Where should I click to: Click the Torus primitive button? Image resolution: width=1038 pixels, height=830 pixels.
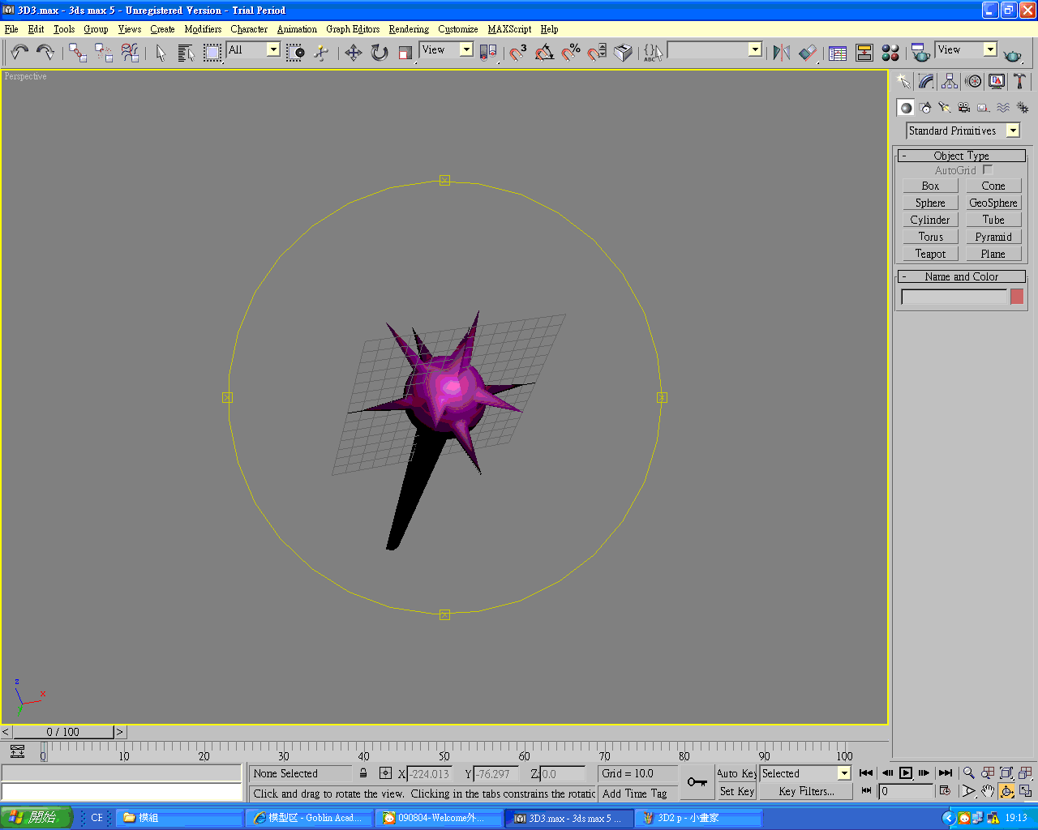click(x=931, y=237)
